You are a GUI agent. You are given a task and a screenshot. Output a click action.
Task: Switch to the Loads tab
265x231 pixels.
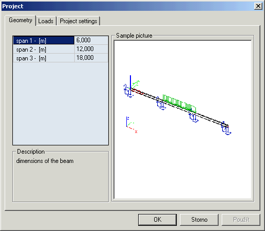click(x=46, y=21)
